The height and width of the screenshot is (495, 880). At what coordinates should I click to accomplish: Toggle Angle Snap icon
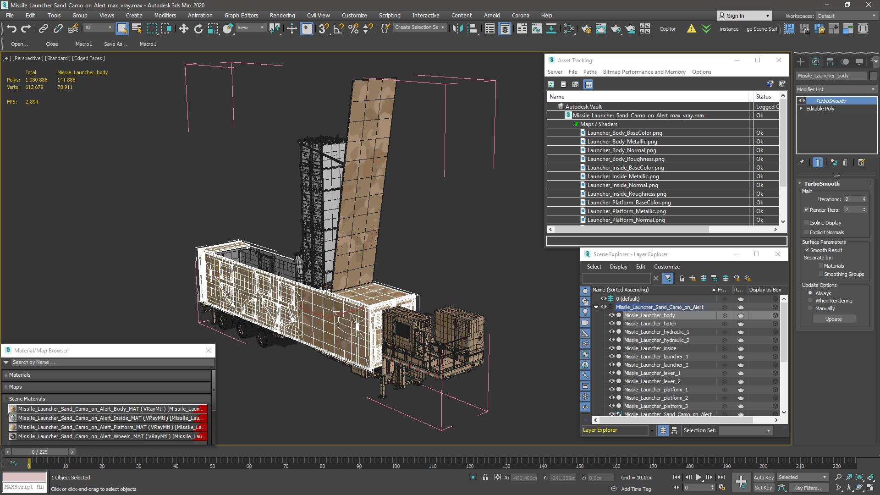(x=338, y=29)
